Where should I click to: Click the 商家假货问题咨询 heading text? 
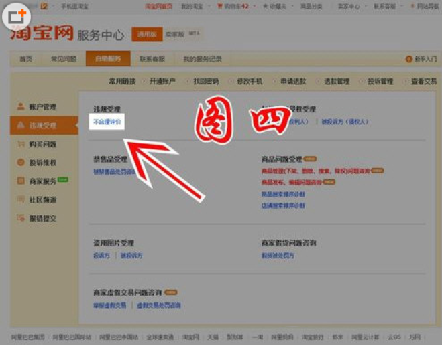(289, 242)
